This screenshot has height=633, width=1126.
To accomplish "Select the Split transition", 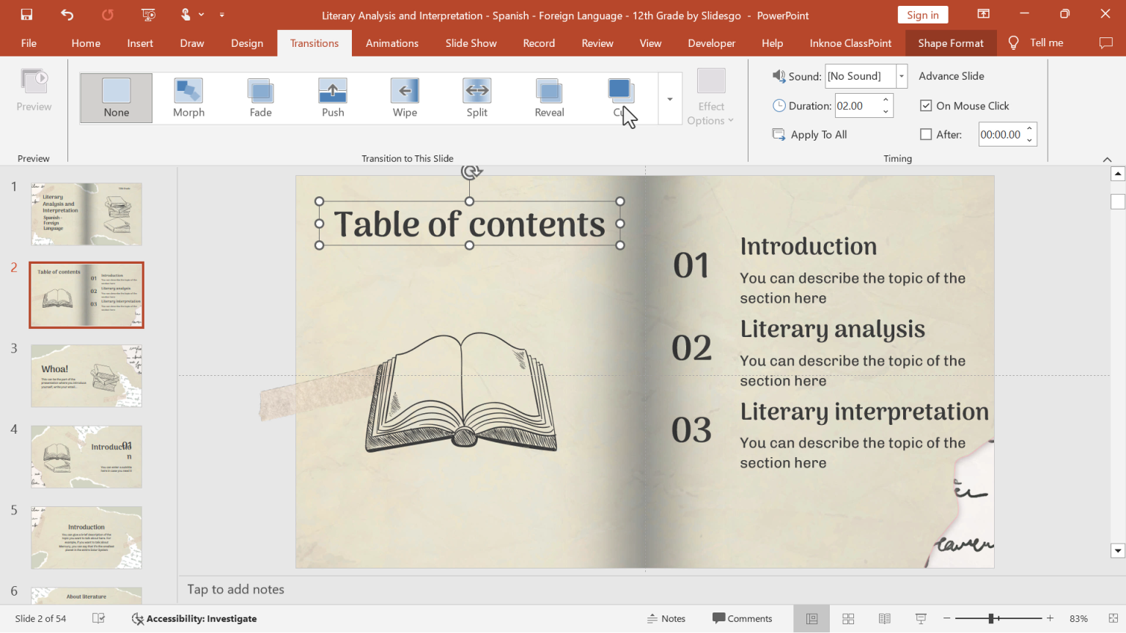I will pyautogui.click(x=476, y=97).
